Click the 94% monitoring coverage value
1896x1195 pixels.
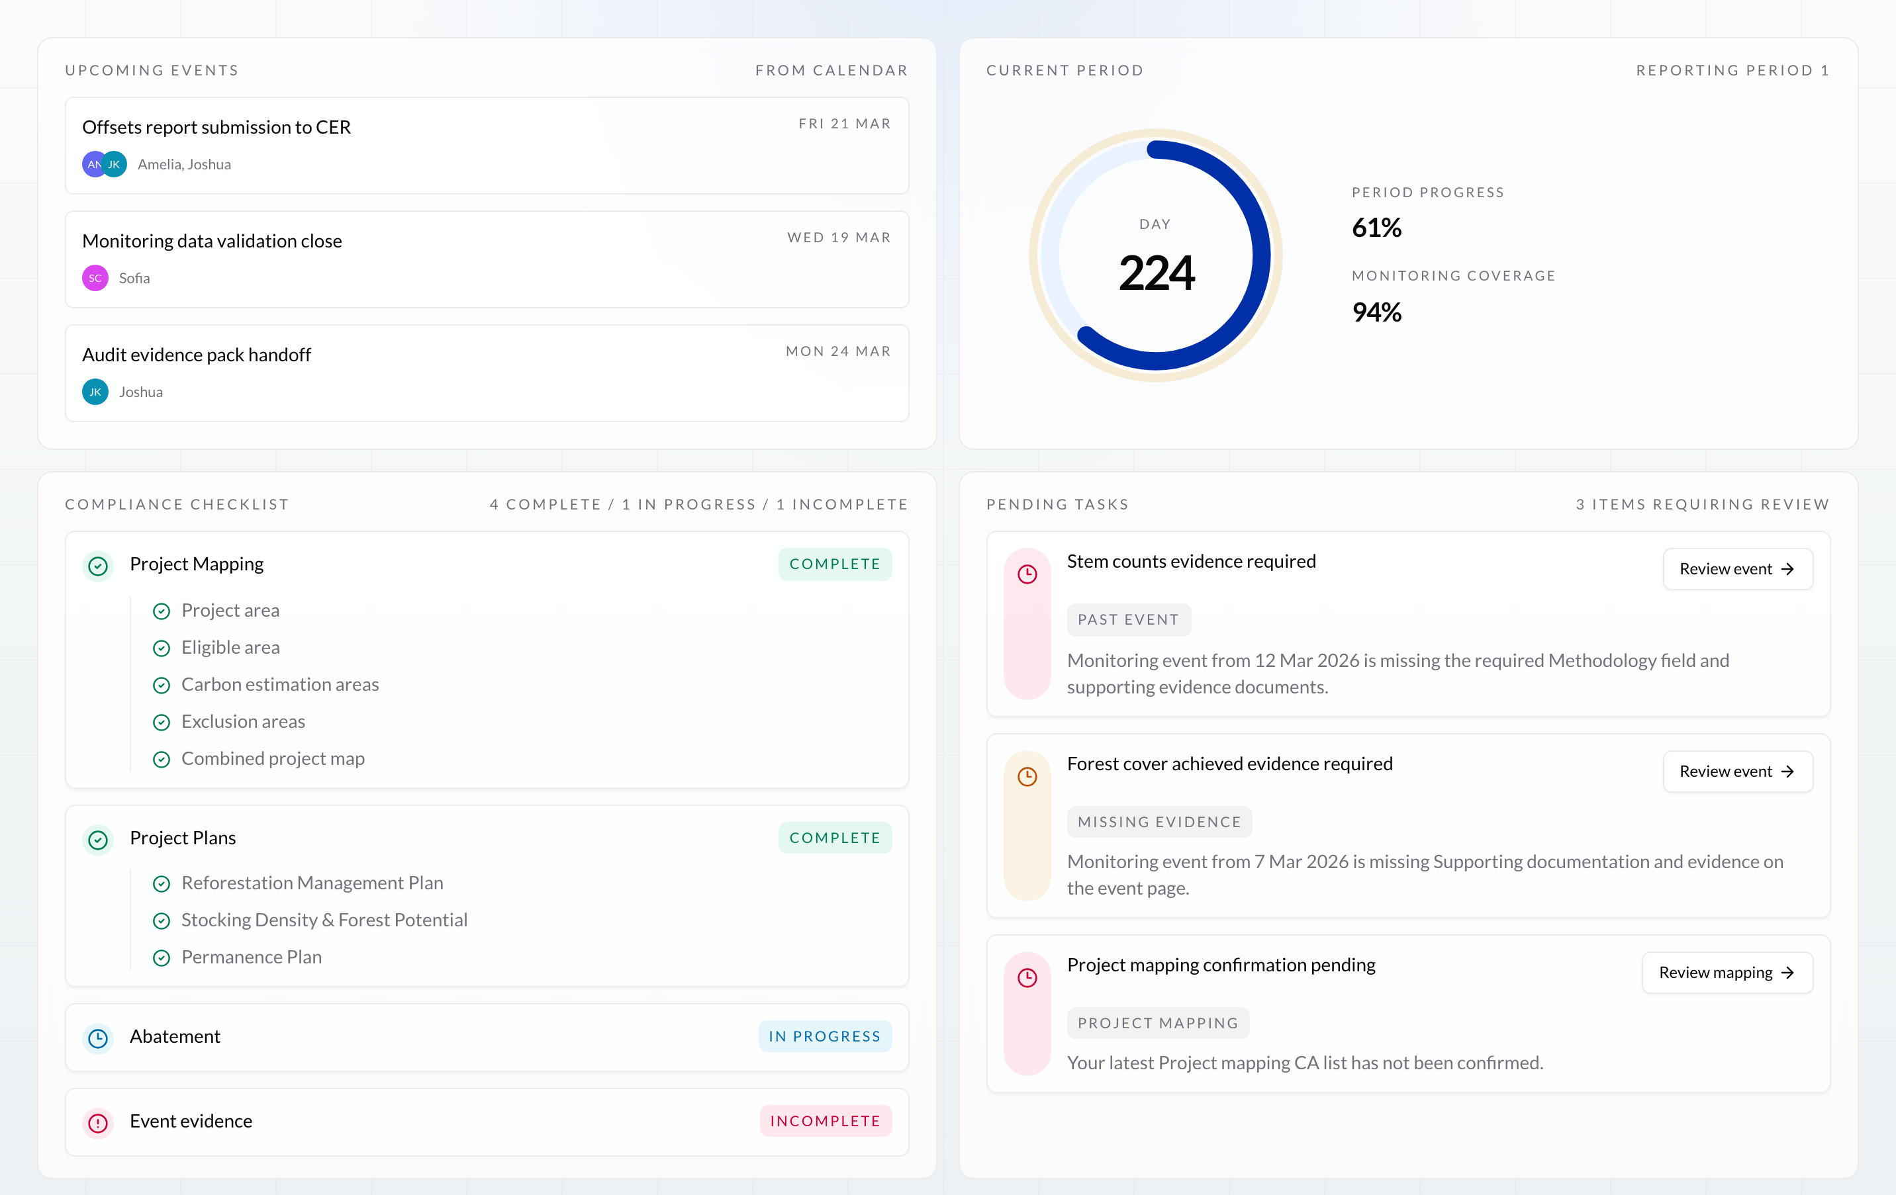[1376, 312]
